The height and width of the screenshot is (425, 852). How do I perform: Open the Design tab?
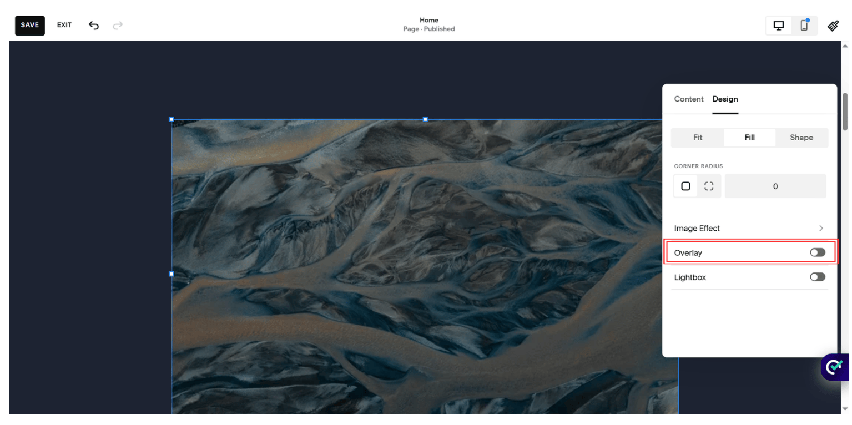pos(725,99)
